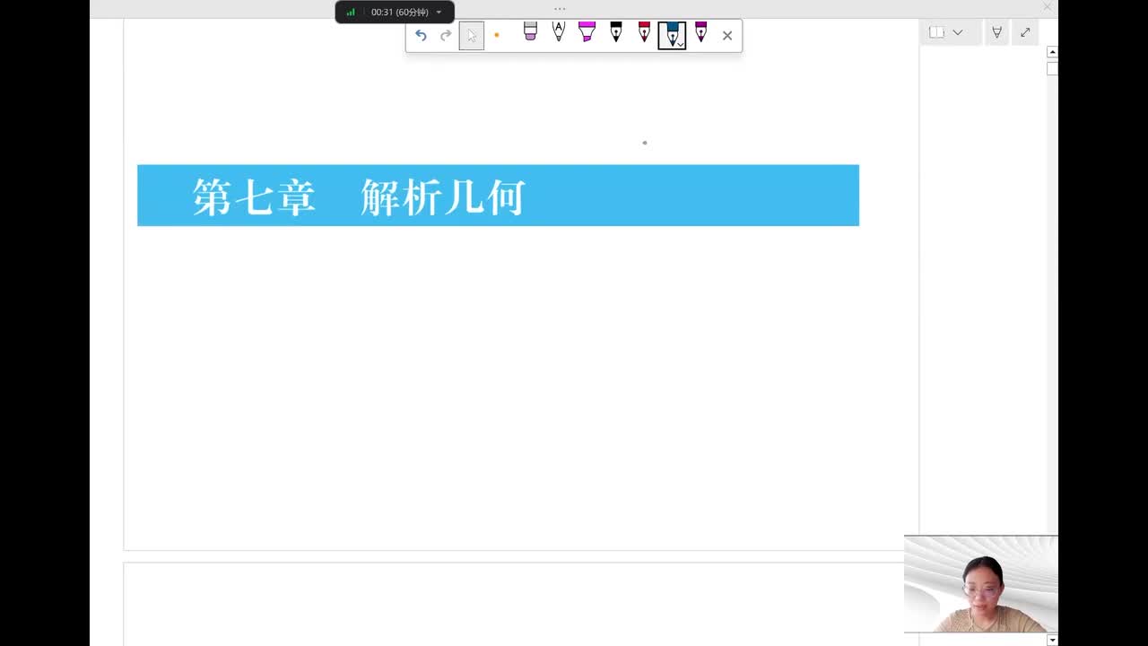
Task: Choose the cursor select tool
Action: click(472, 36)
